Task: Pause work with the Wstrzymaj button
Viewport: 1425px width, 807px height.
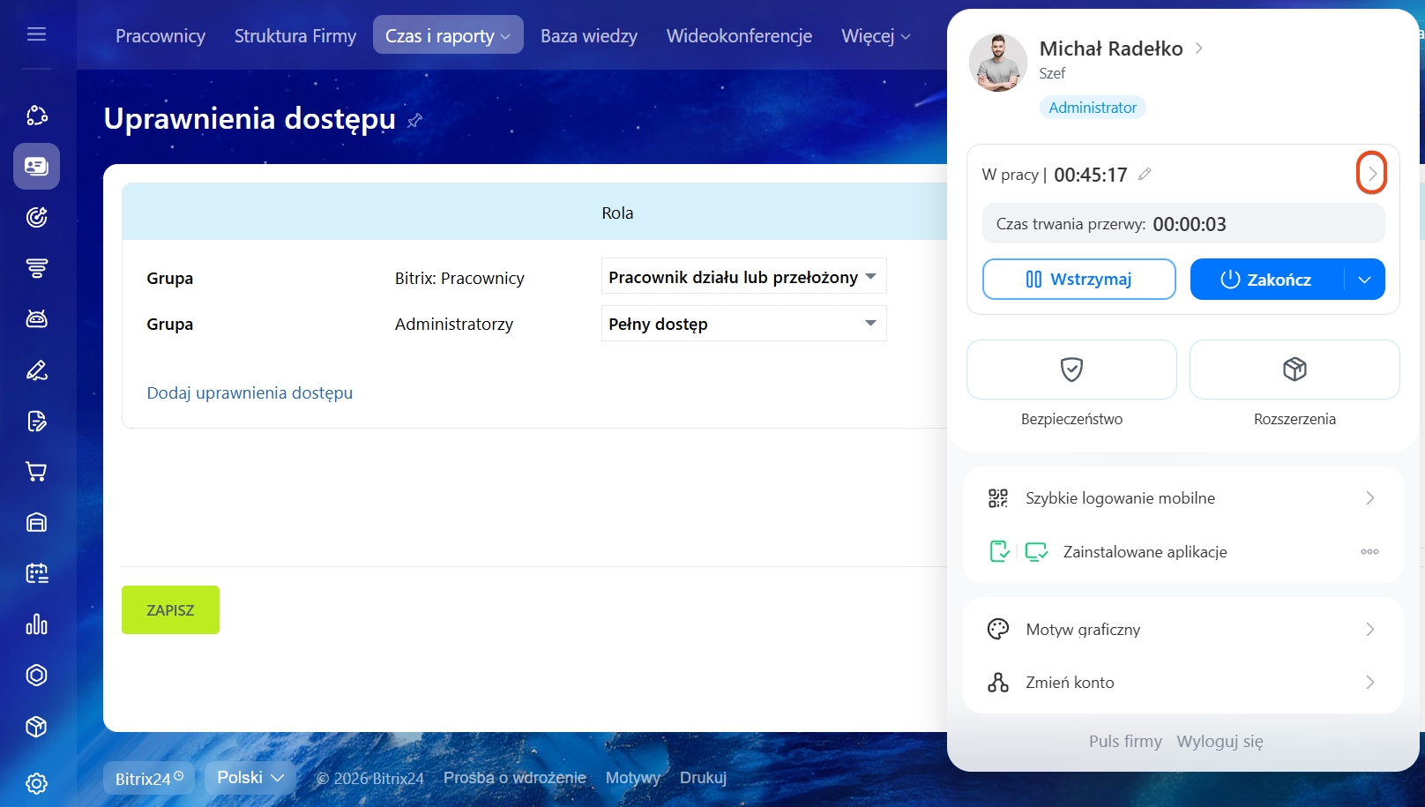Action: [x=1078, y=280]
